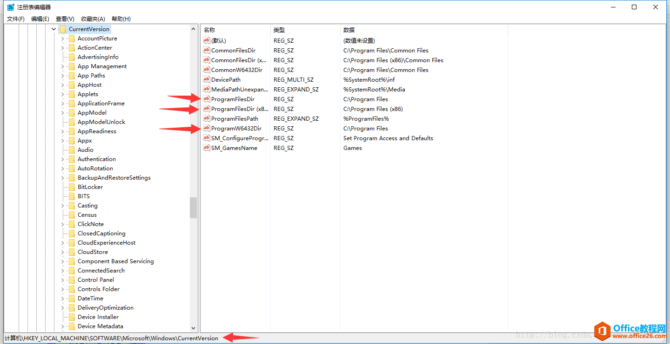
Task: Select the ClickNote key
Action: coord(91,224)
